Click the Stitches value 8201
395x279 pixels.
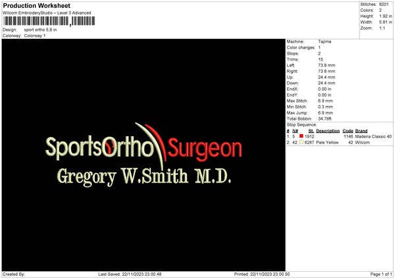(384, 5)
